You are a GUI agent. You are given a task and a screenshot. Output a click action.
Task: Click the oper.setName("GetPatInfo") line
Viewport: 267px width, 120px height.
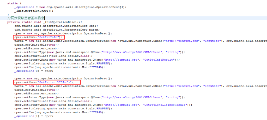click(x=39, y=37)
